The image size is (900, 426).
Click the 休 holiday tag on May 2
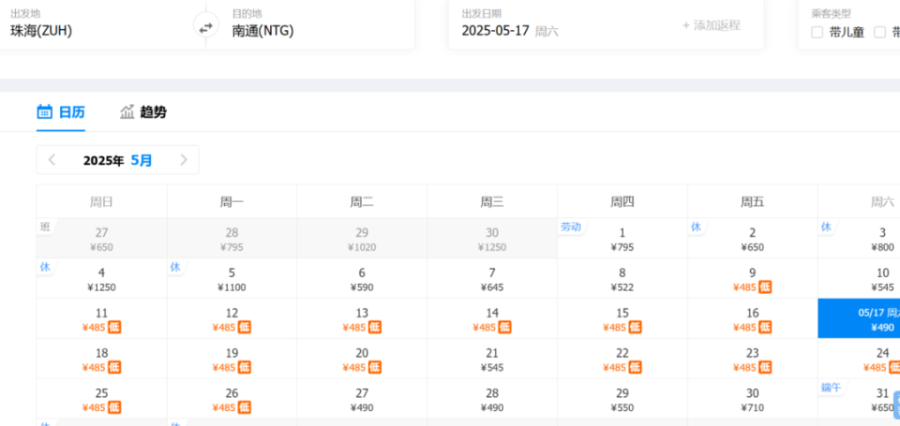click(x=696, y=228)
